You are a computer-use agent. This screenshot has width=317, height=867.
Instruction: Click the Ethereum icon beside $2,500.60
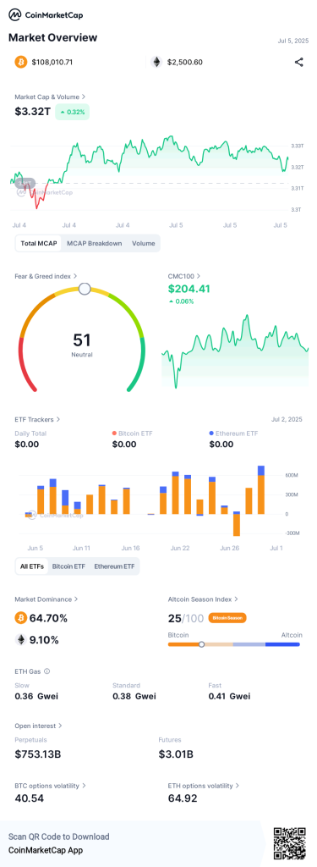pos(157,62)
